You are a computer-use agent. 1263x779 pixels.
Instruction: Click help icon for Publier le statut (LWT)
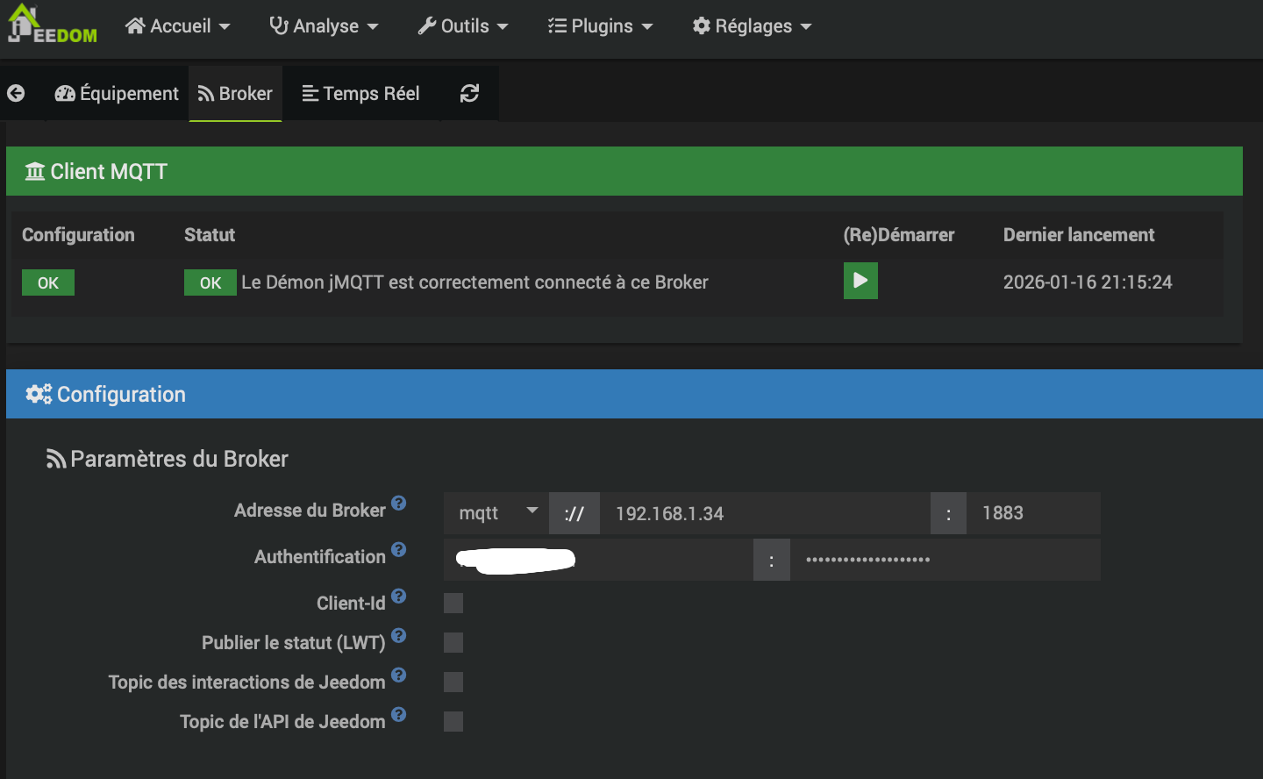click(x=398, y=635)
